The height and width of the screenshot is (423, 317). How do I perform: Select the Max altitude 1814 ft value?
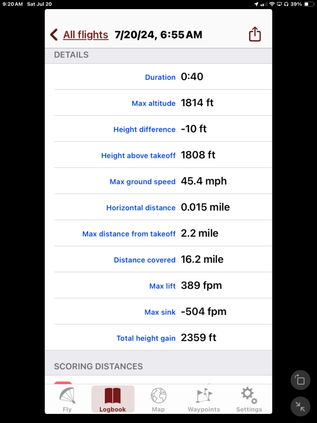click(x=197, y=103)
